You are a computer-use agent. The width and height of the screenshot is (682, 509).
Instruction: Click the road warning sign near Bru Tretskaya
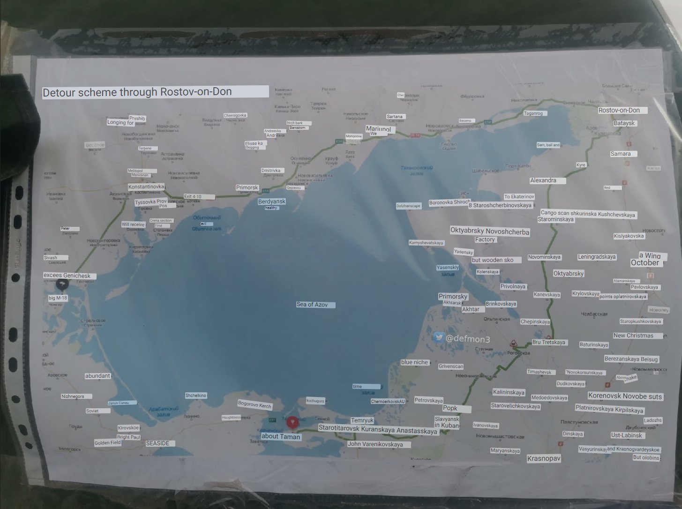pyautogui.click(x=514, y=343)
